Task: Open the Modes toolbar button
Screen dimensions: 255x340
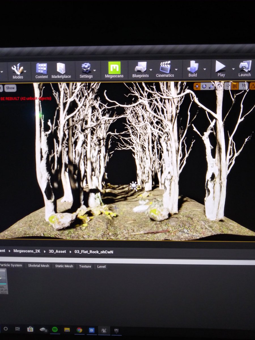Action: point(18,71)
